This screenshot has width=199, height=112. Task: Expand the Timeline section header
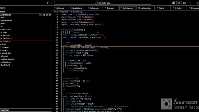(x=26, y=12)
